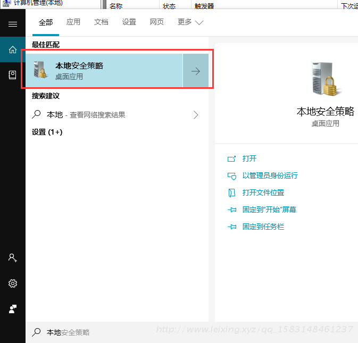Click the 本地安全策略 title in the preview pane
Image resolution: width=358 pixels, height=343 pixels.
tap(326, 112)
